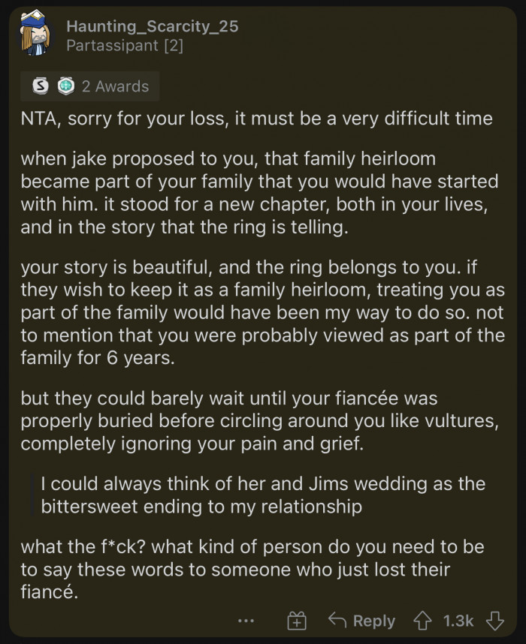The width and height of the screenshot is (526, 644).
Task: Open the award gift icon
Action: click(297, 621)
